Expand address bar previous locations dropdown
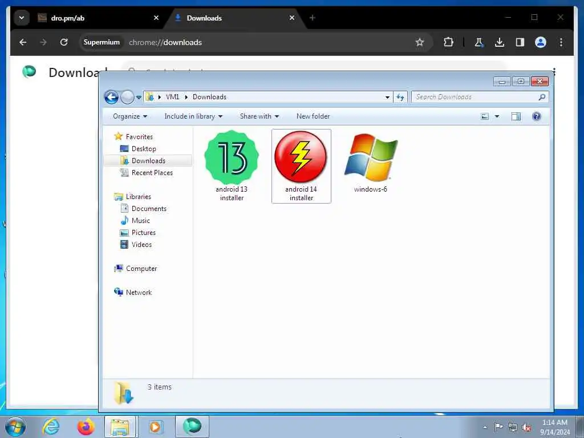 click(387, 97)
